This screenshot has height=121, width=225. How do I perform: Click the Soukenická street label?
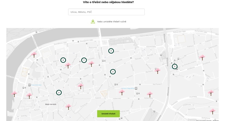(x=118, y=61)
